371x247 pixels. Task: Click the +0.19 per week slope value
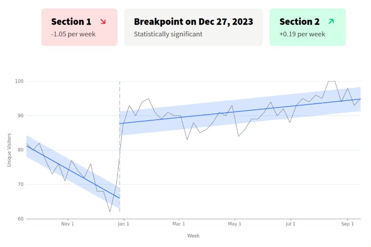pos(302,34)
